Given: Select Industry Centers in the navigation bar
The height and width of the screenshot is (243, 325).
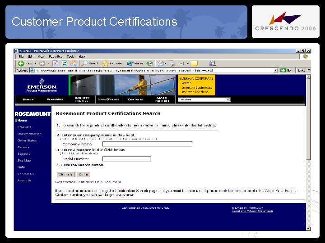Looking at the screenshot, I should coord(82,99).
